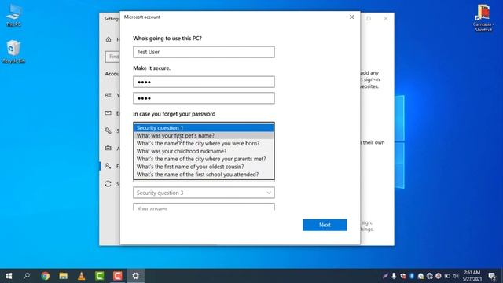This screenshot has height=283, width=503.
Task: Click the red shield security tray icon
Action: click(403, 276)
